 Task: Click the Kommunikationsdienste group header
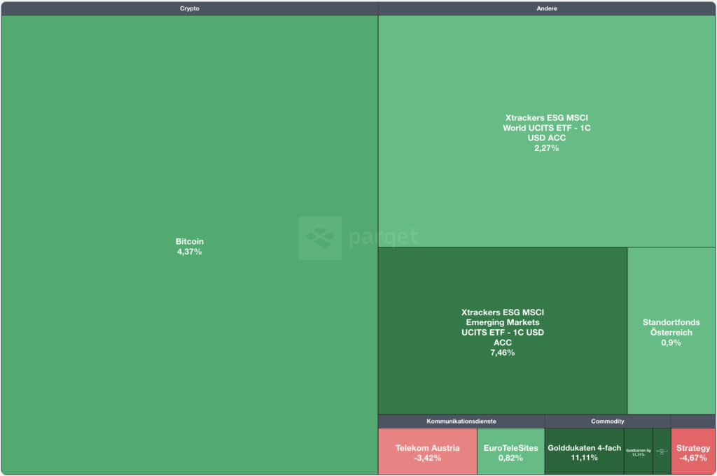coord(461,421)
